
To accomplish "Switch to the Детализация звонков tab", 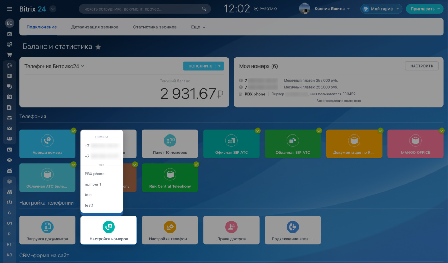I will (95, 27).
